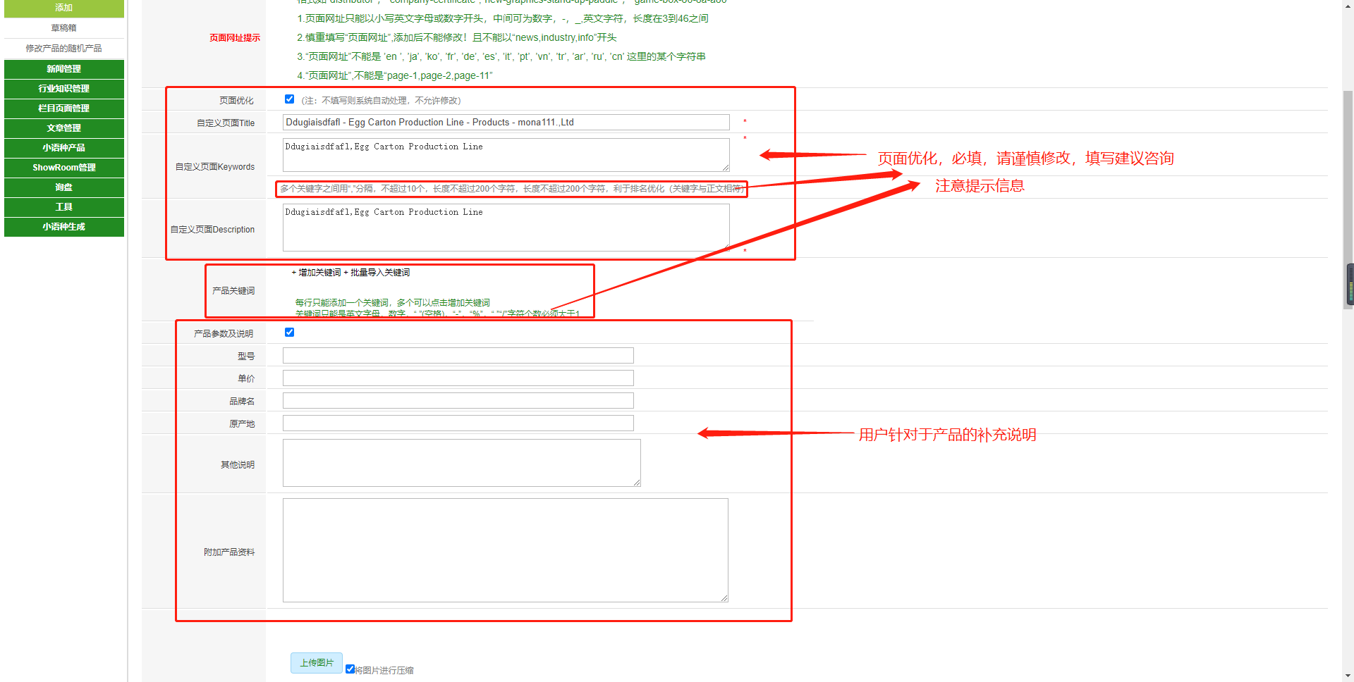This screenshot has height=682, width=1354.
Task: Click the 上传图片 button
Action: (x=317, y=663)
